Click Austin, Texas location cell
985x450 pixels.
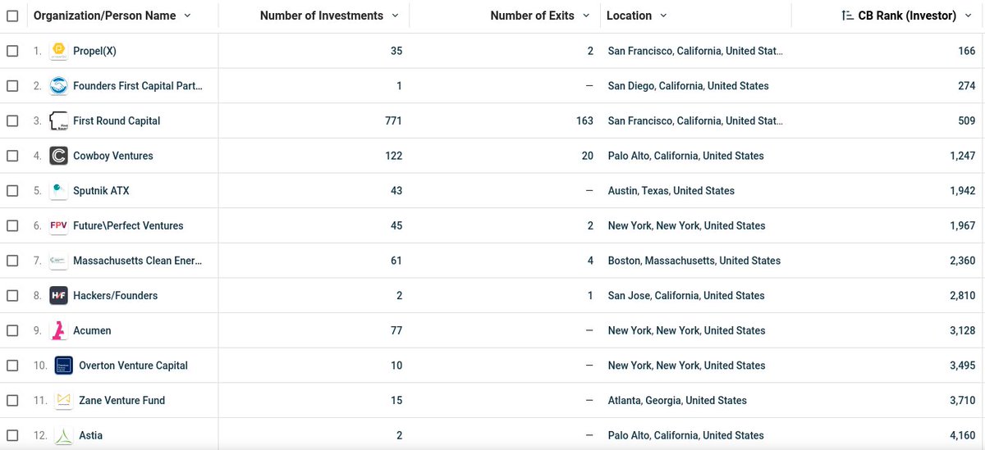pos(671,191)
